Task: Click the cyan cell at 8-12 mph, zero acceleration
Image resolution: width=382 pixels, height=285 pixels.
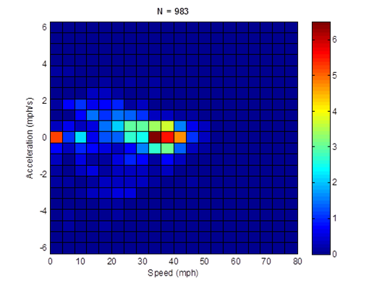Action: [81, 137]
